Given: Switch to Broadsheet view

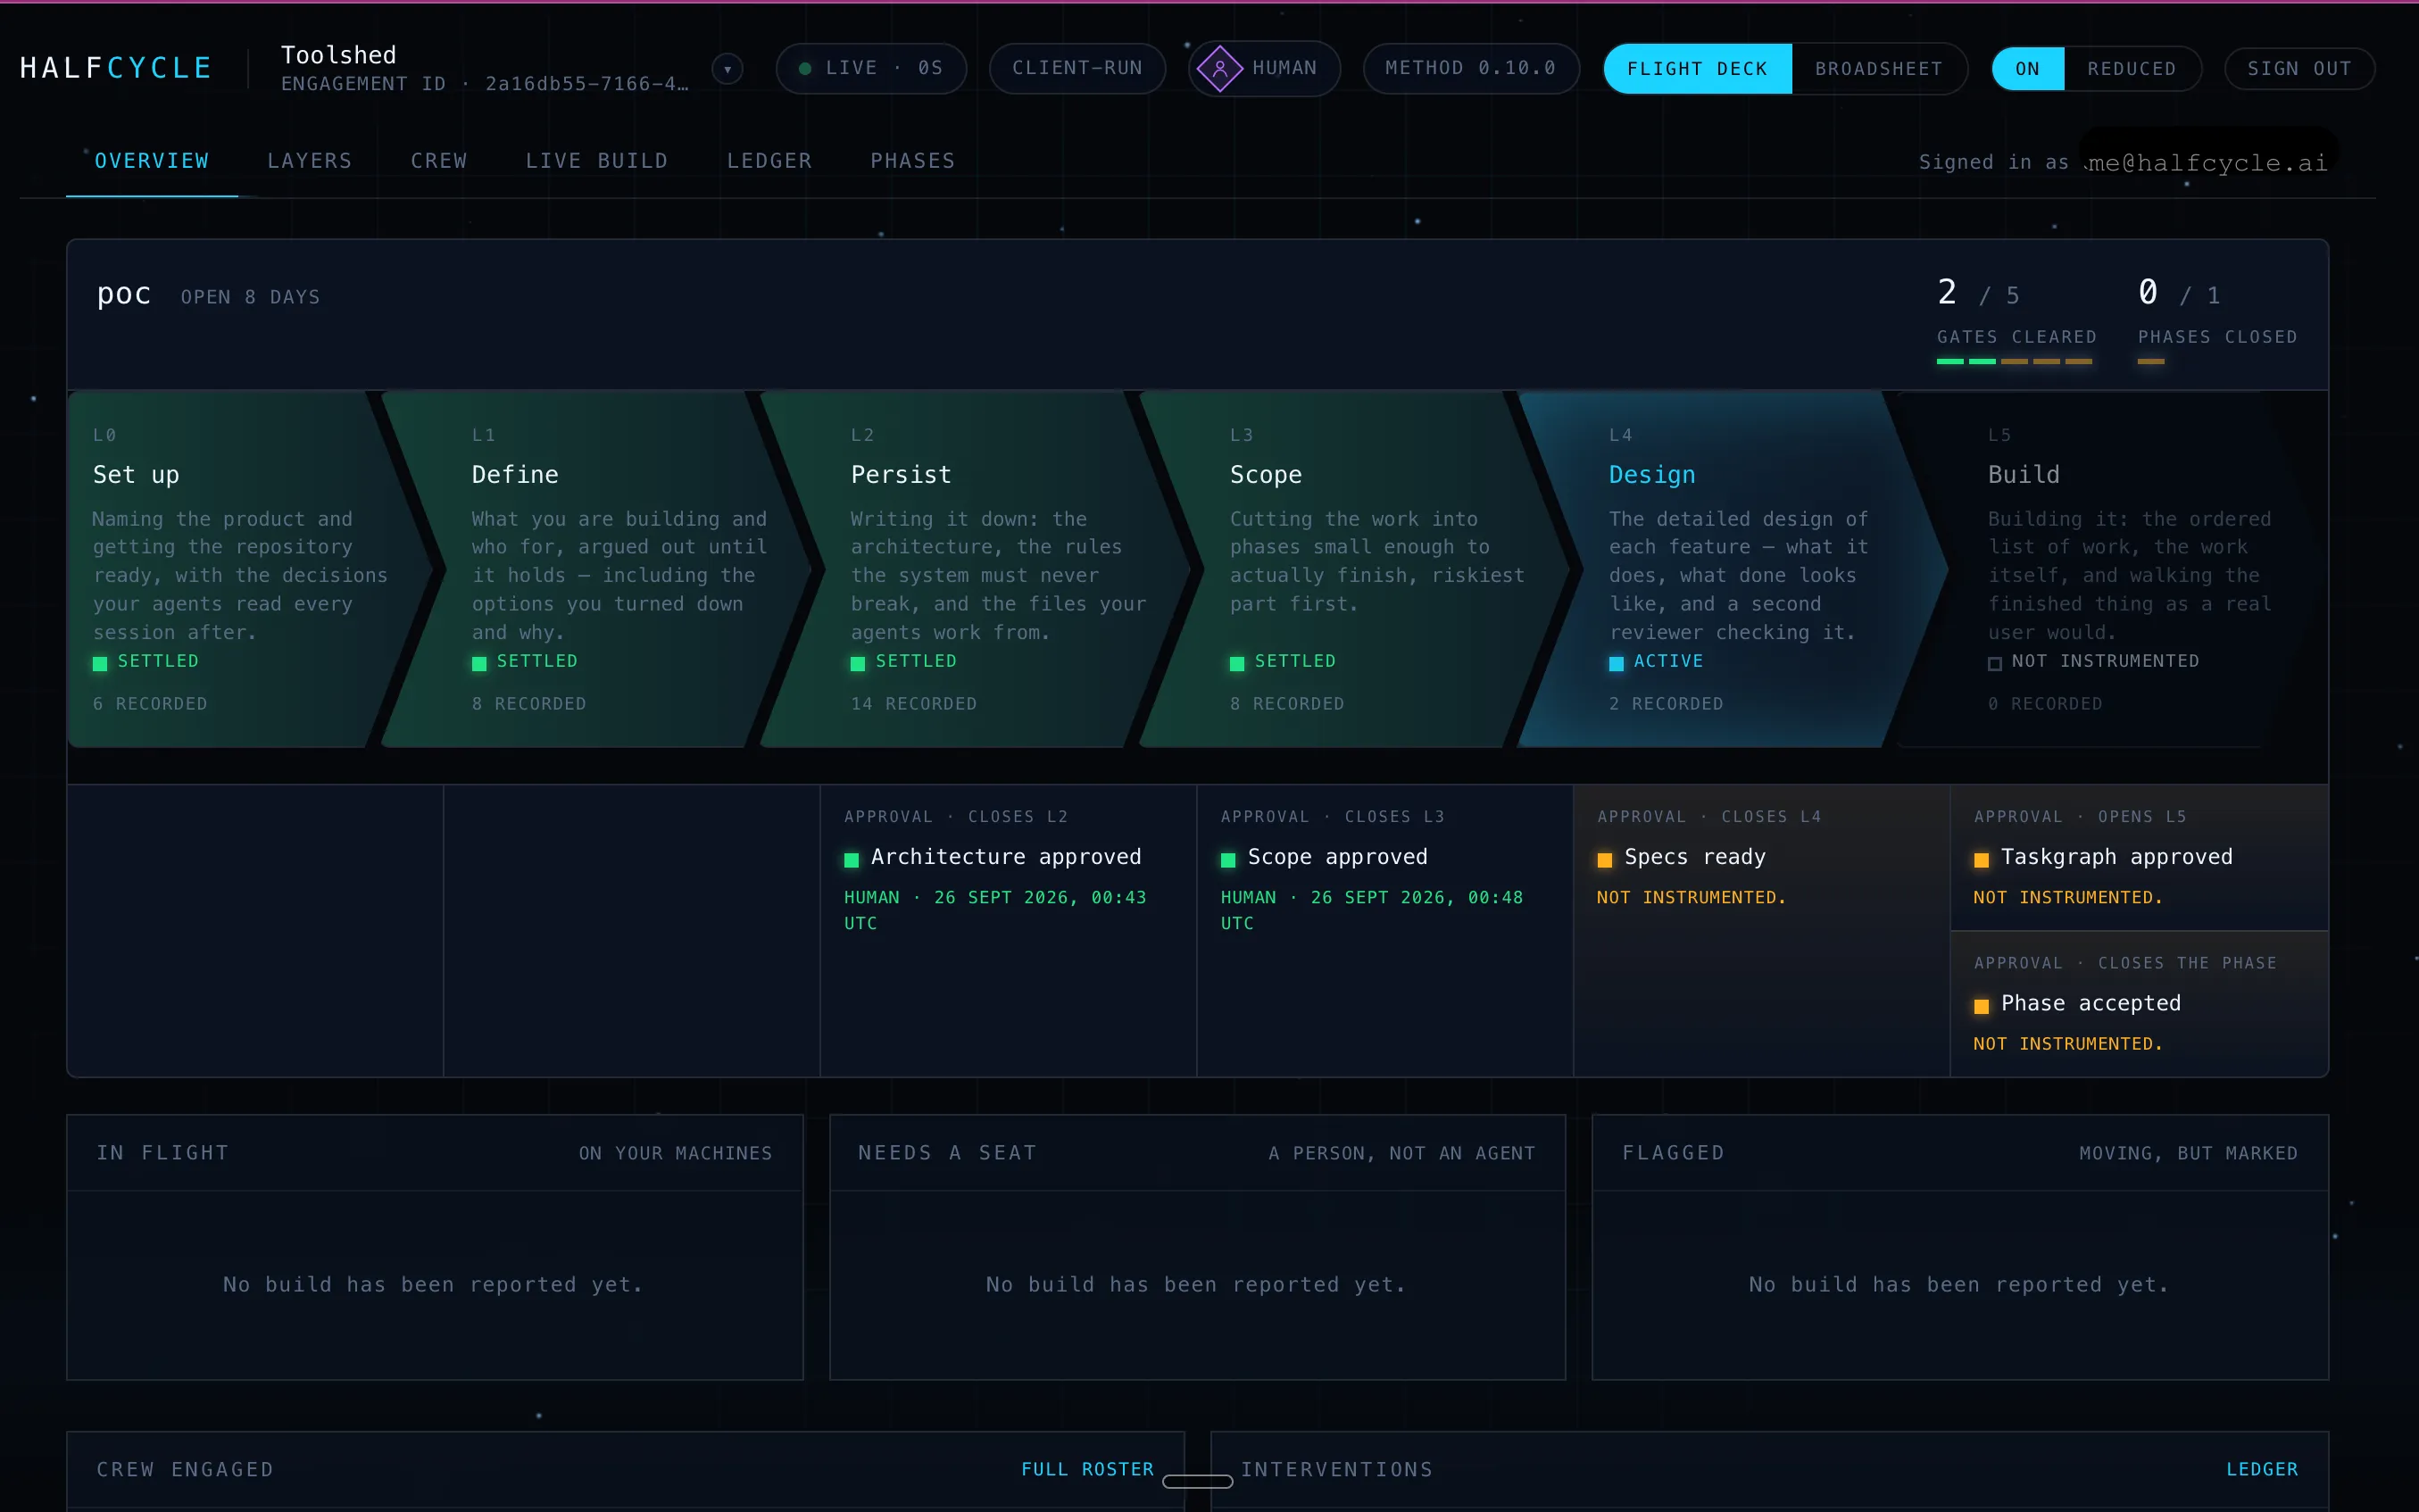Looking at the screenshot, I should click(1878, 69).
